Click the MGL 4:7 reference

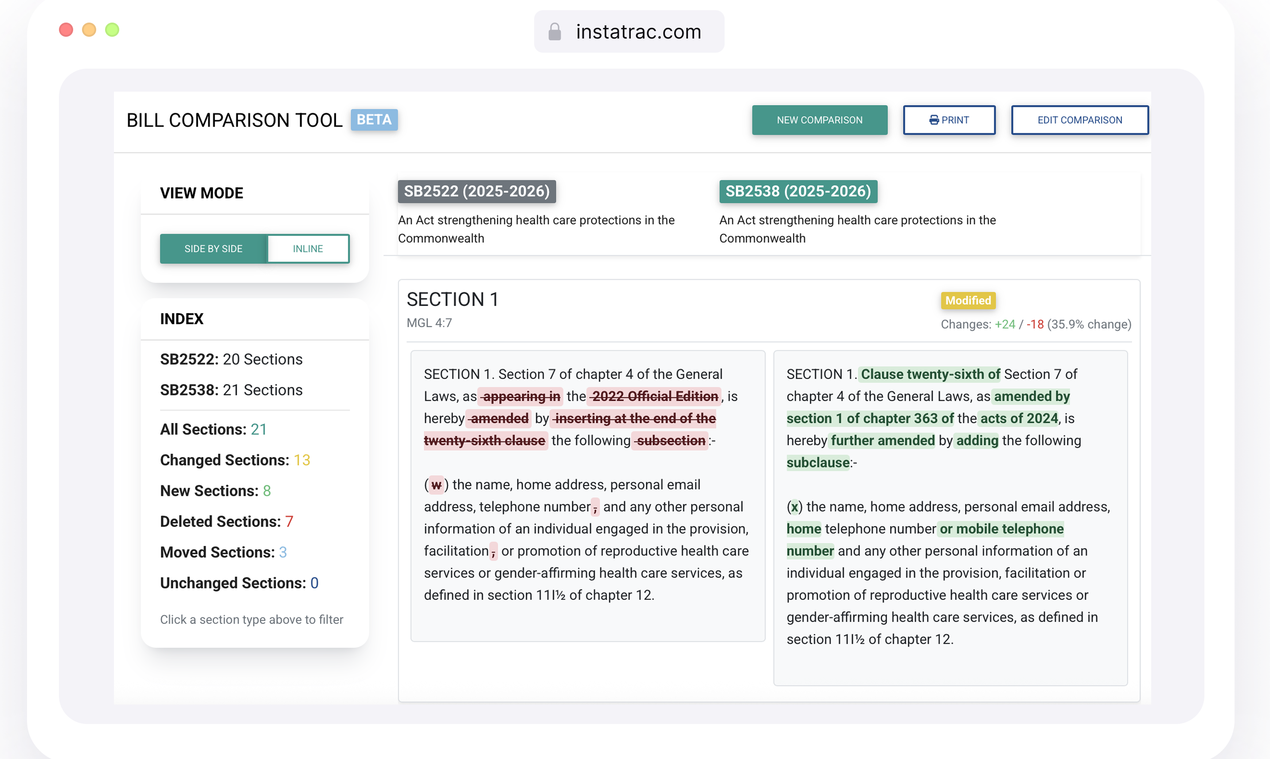(x=429, y=323)
